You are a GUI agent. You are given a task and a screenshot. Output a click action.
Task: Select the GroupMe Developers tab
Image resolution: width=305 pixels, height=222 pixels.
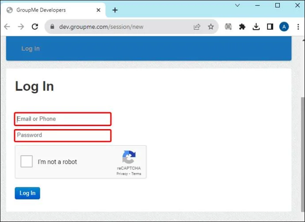[x=53, y=10]
